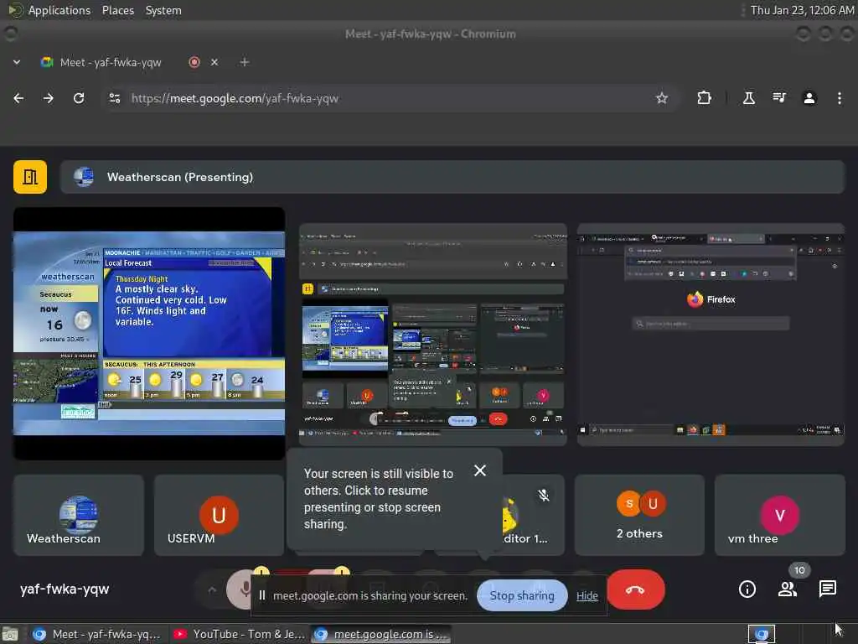Switch to YouTube Tom & Je... taskbar window
The height and width of the screenshot is (644, 858).
[239, 634]
